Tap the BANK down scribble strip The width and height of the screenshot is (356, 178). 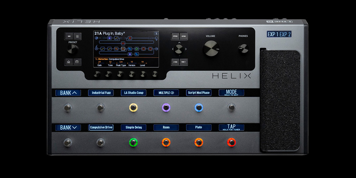coord(68,127)
